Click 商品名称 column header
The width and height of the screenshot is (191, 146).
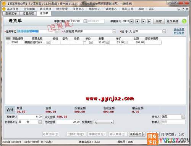click(x=37, y=38)
